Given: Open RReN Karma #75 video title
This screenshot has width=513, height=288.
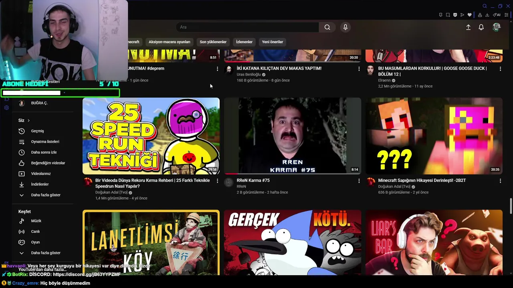Looking at the screenshot, I should [x=253, y=180].
